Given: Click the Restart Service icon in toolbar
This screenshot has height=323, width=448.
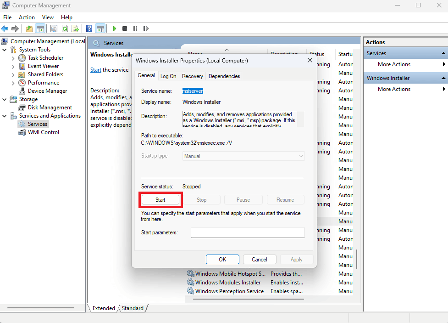Looking at the screenshot, I should click(146, 28).
